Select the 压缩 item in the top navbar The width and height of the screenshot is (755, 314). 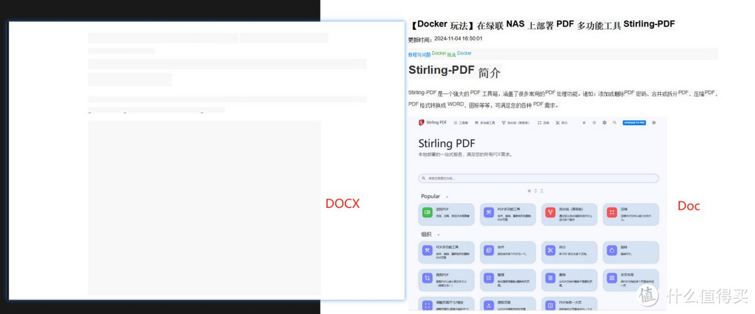tap(543, 123)
